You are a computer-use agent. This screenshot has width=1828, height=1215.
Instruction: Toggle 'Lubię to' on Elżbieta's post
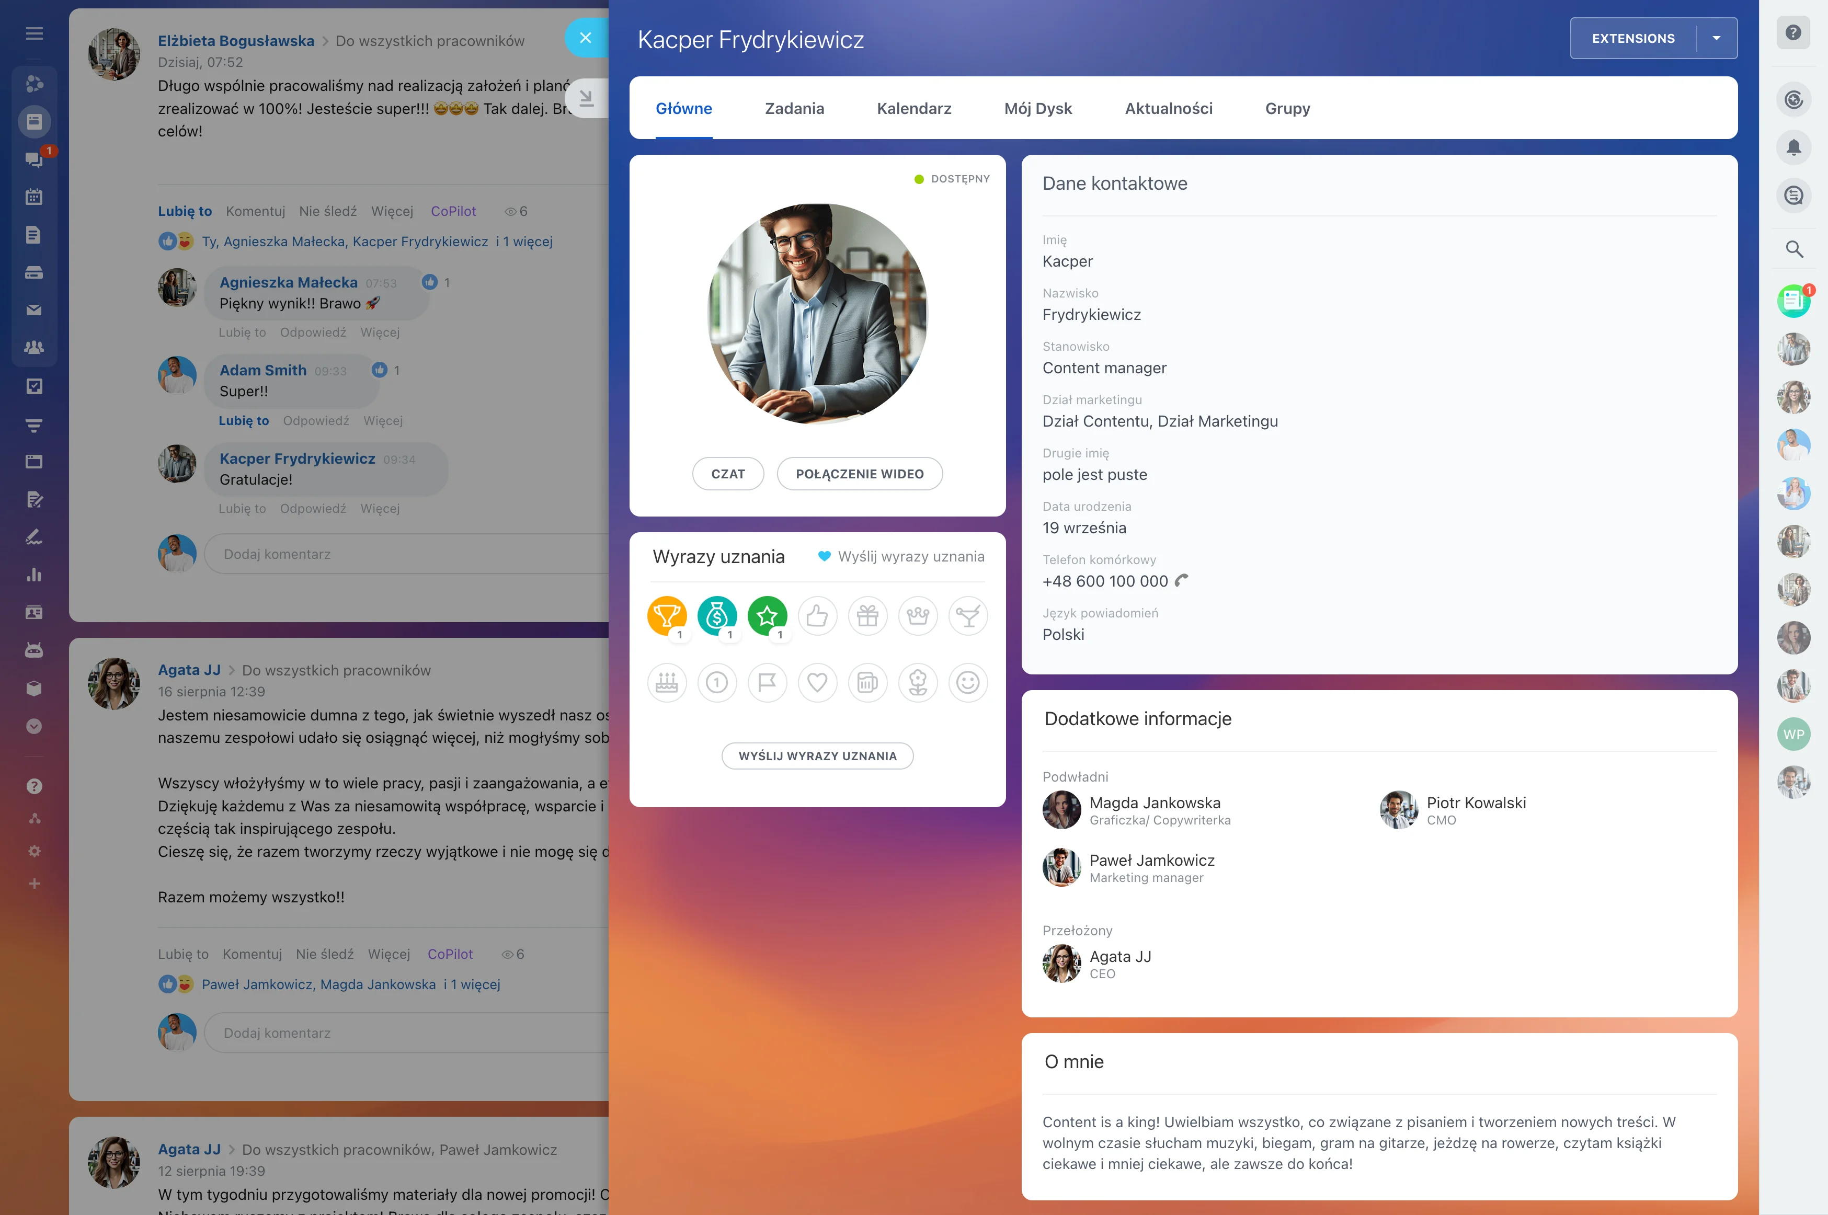(x=185, y=211)
